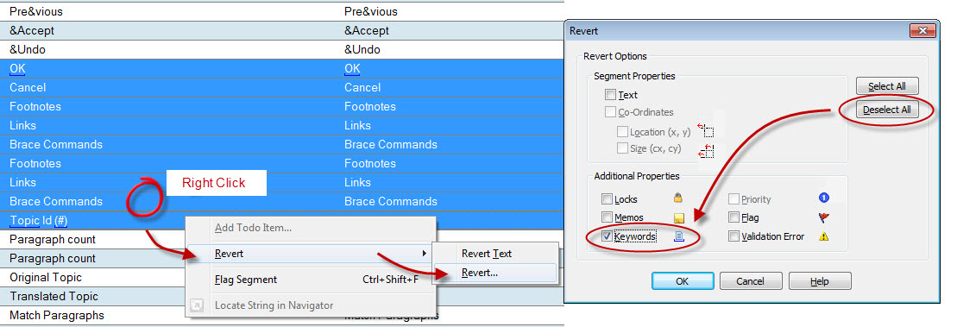Select the &Accept string in the left column
Viewport: 957px width, 327px height.
(x=32, y=30)
